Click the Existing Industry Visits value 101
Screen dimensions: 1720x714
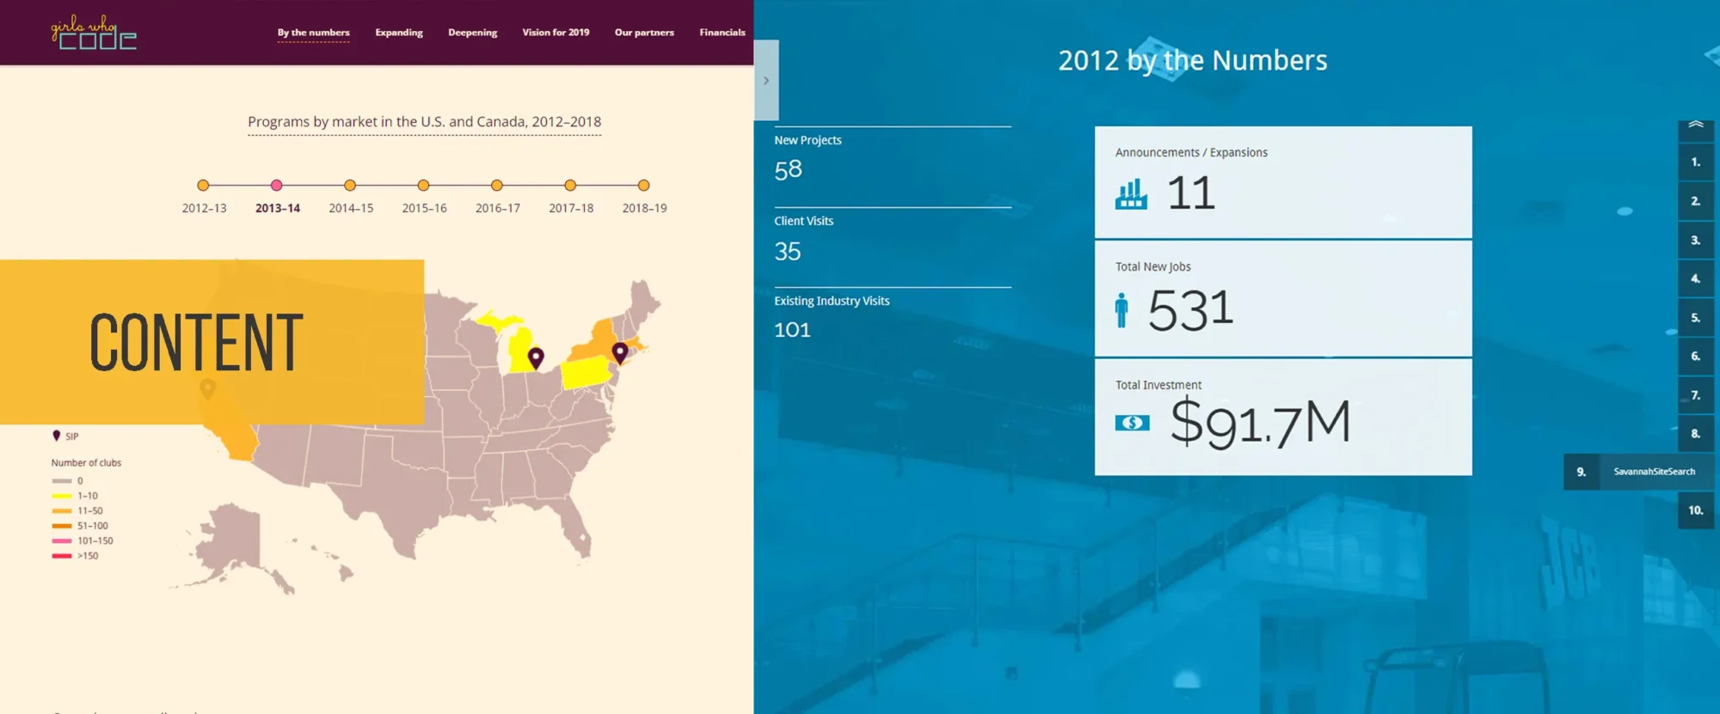tap(792, 330)
